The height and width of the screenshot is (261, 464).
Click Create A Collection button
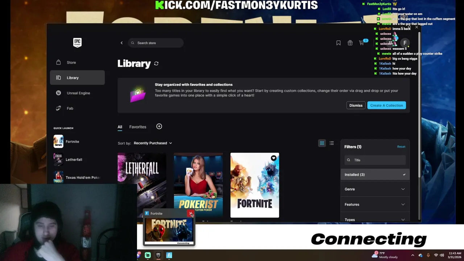386,105
